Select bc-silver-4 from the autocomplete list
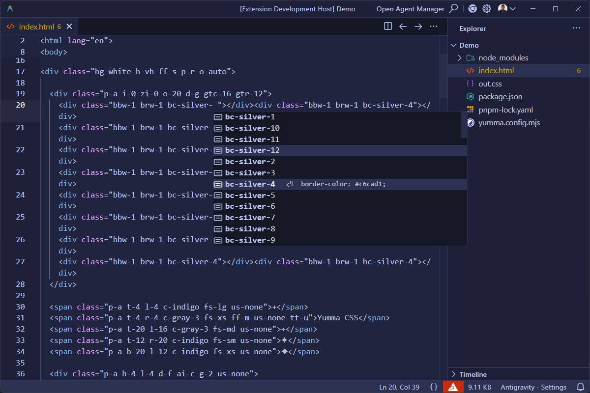This screenshot has width=590, height=393. click(250, 184)
